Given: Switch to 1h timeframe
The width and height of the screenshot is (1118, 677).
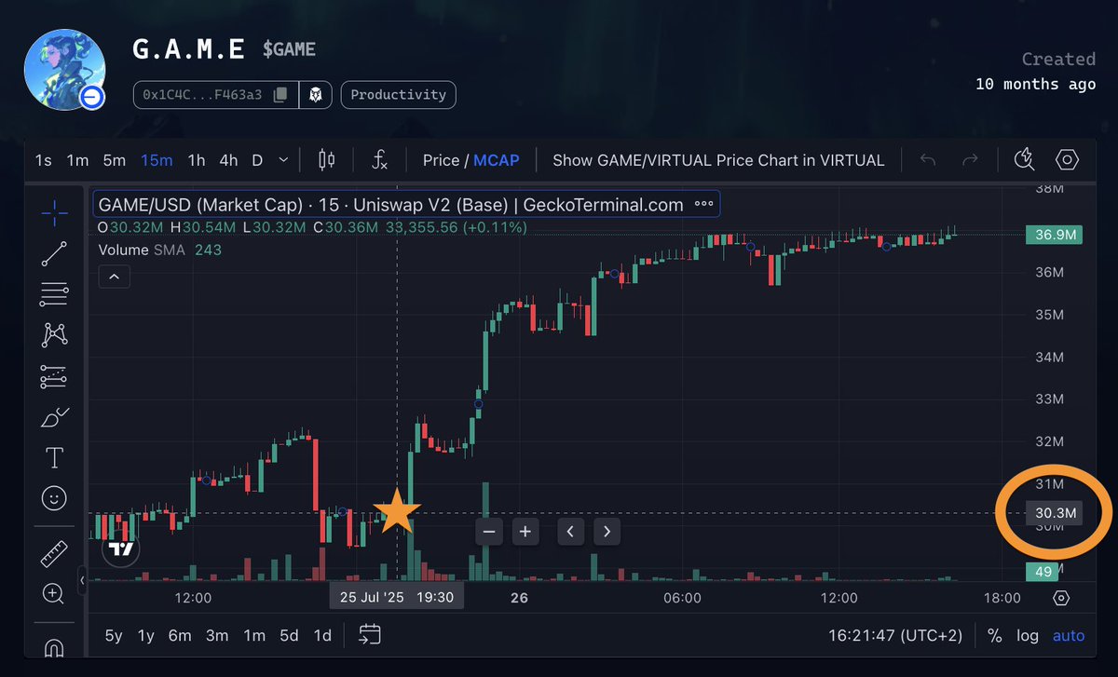Looking at the screenshot, I should [x=196, y=160].
